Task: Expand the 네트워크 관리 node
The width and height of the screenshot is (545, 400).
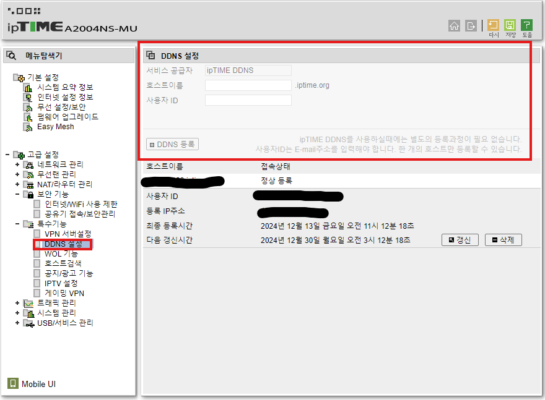Action: click(17, 164)
